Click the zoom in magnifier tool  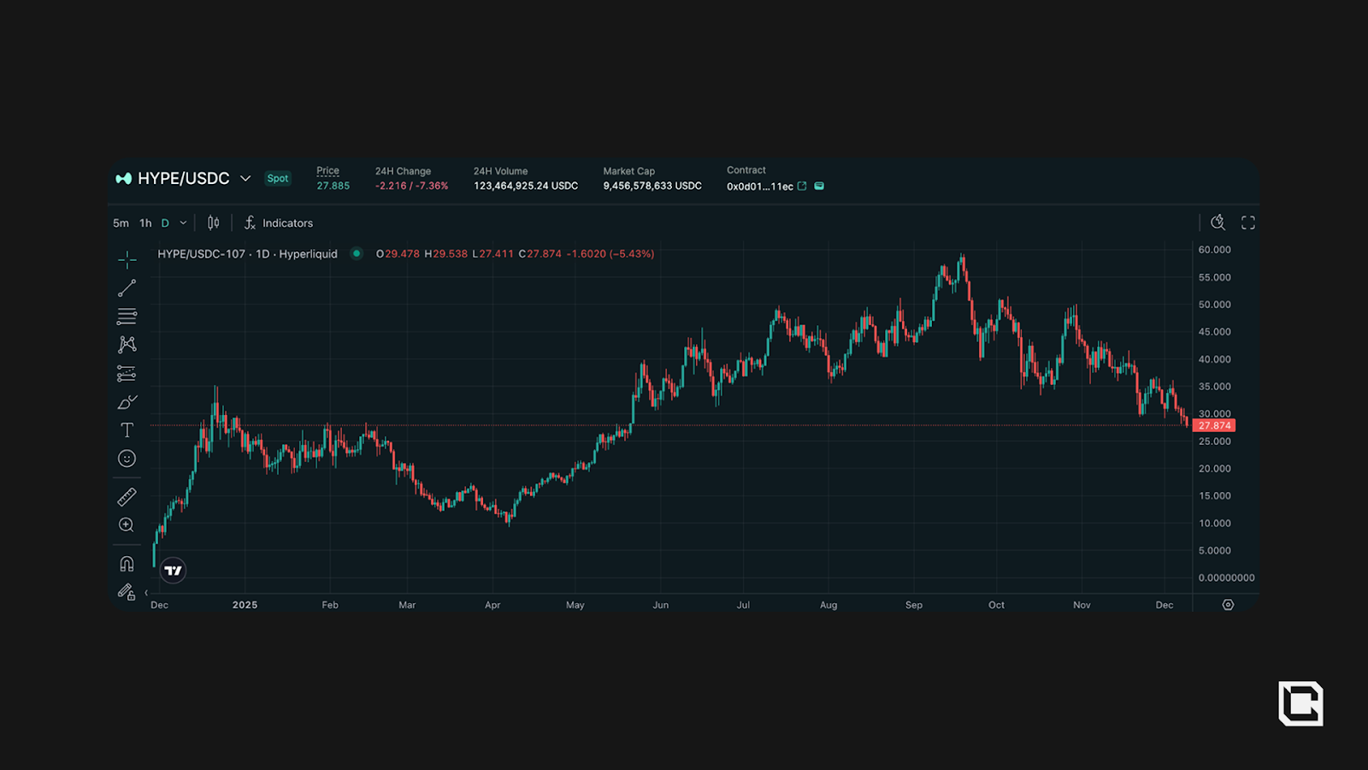(x=127, y=525)
